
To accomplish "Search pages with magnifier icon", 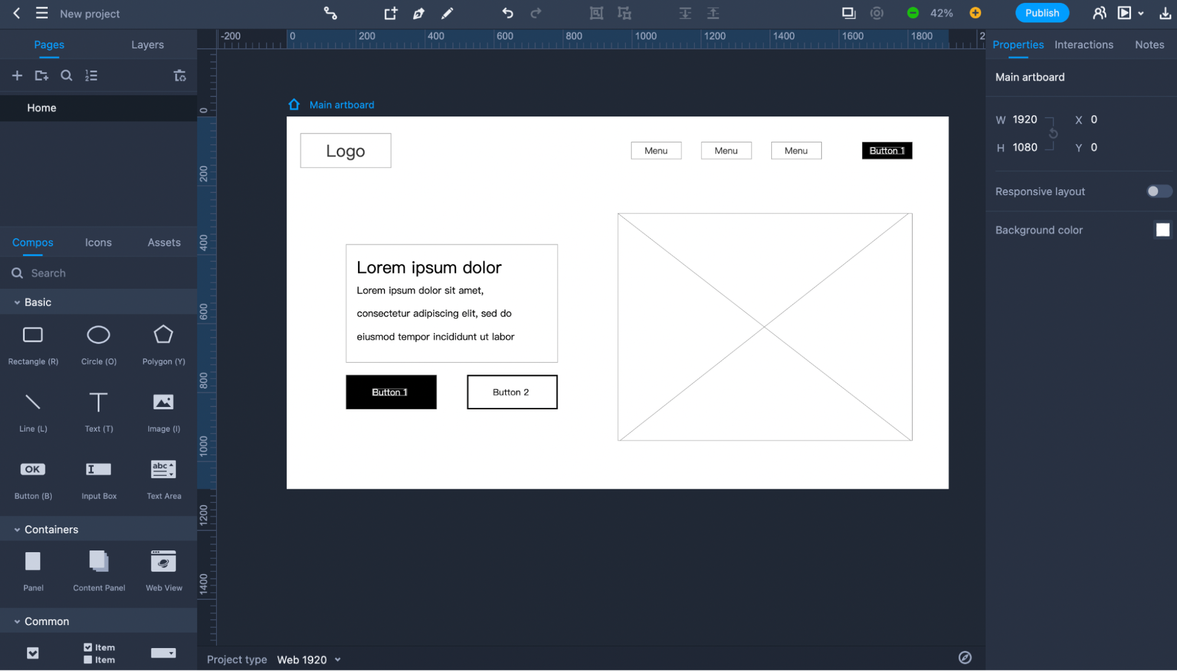I will tap(67, 75).
